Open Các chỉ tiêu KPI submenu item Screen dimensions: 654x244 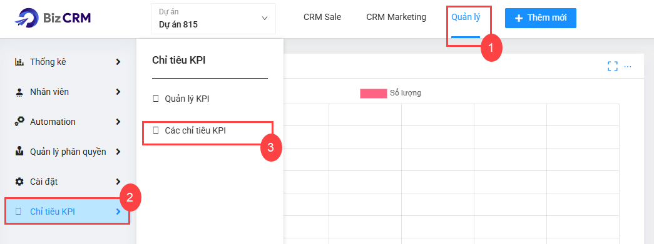(195, 130)
